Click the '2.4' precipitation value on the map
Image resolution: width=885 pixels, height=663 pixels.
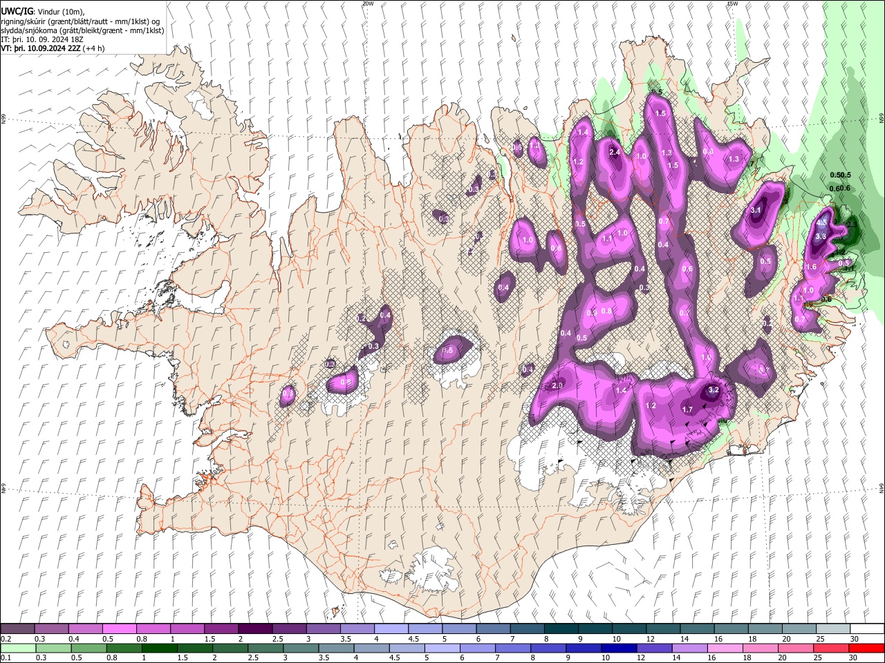click(614, 152)
